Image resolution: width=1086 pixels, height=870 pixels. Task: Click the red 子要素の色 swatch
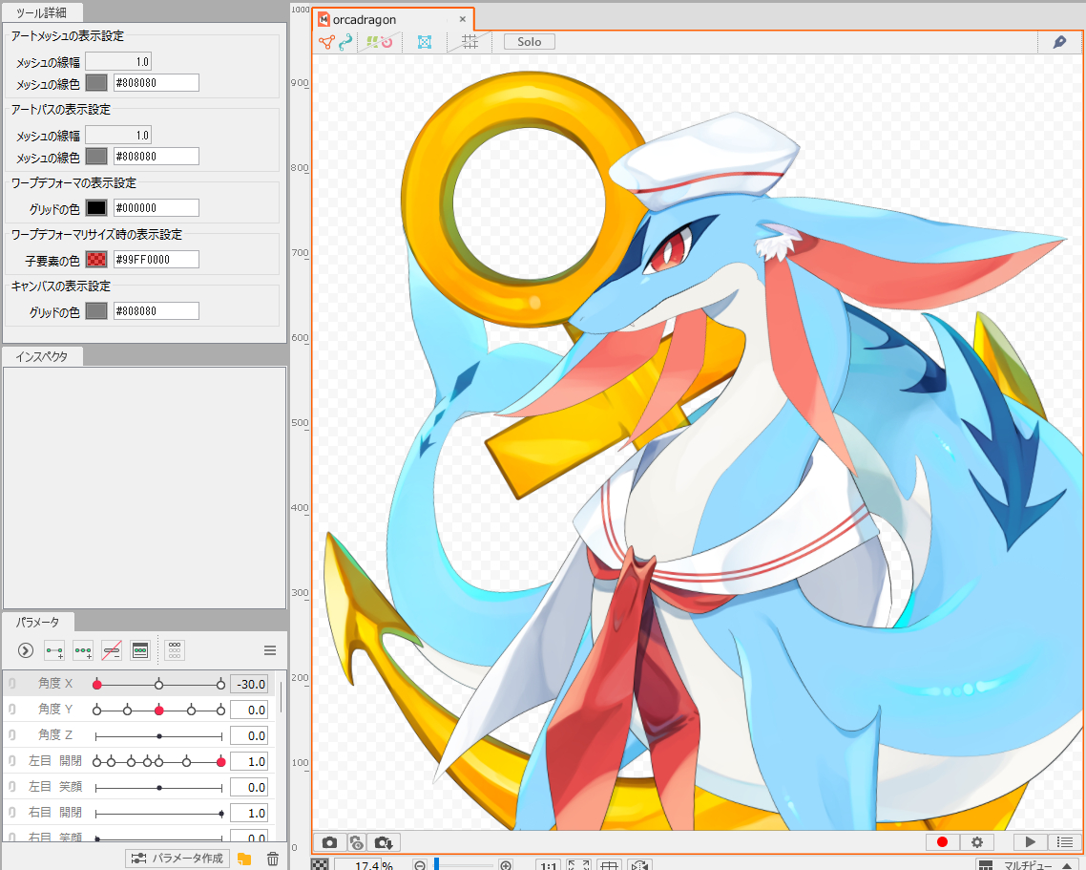coord(96,260)
